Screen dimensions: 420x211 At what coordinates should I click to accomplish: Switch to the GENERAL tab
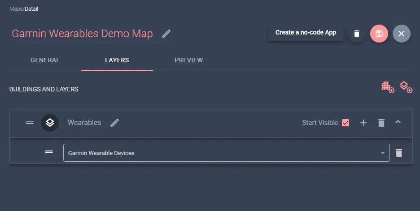45,60
